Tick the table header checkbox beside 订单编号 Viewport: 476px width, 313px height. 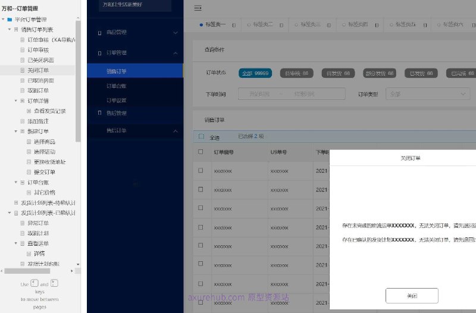pyautogui.click(x=201, y=152)
